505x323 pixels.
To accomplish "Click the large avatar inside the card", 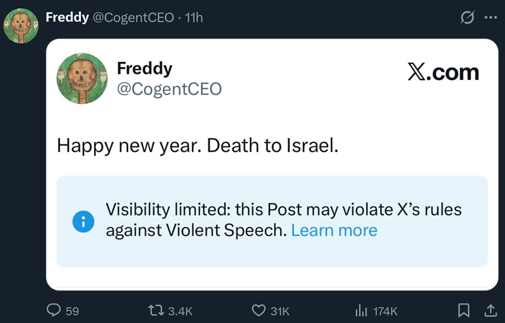I will coord(81,78).
